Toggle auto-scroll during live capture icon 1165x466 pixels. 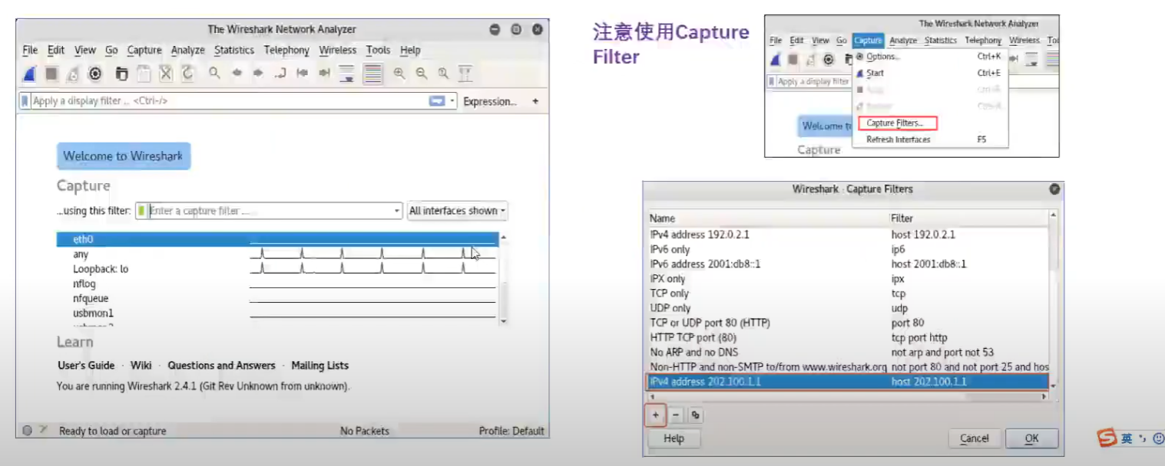click(x=346, y=74)
